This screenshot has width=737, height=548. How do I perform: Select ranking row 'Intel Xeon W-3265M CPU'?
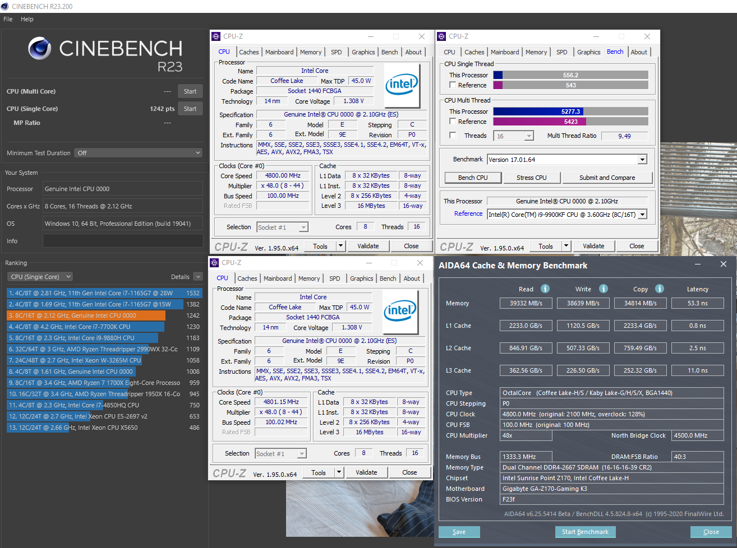tap(104, 360)
